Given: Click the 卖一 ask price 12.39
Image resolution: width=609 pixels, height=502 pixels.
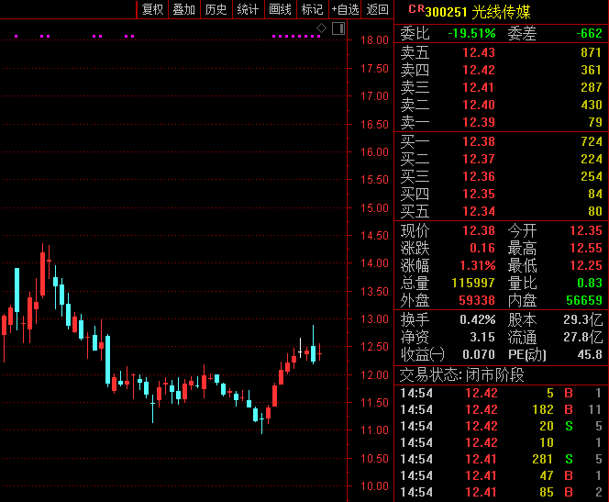Looking at the screenshot, I should point(478,122).
